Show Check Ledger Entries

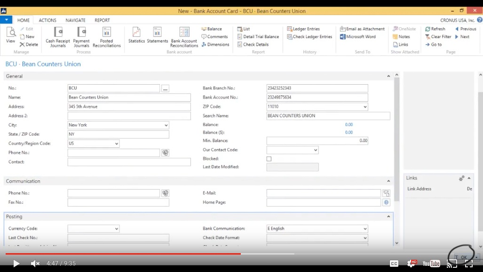tap(309, 36)
